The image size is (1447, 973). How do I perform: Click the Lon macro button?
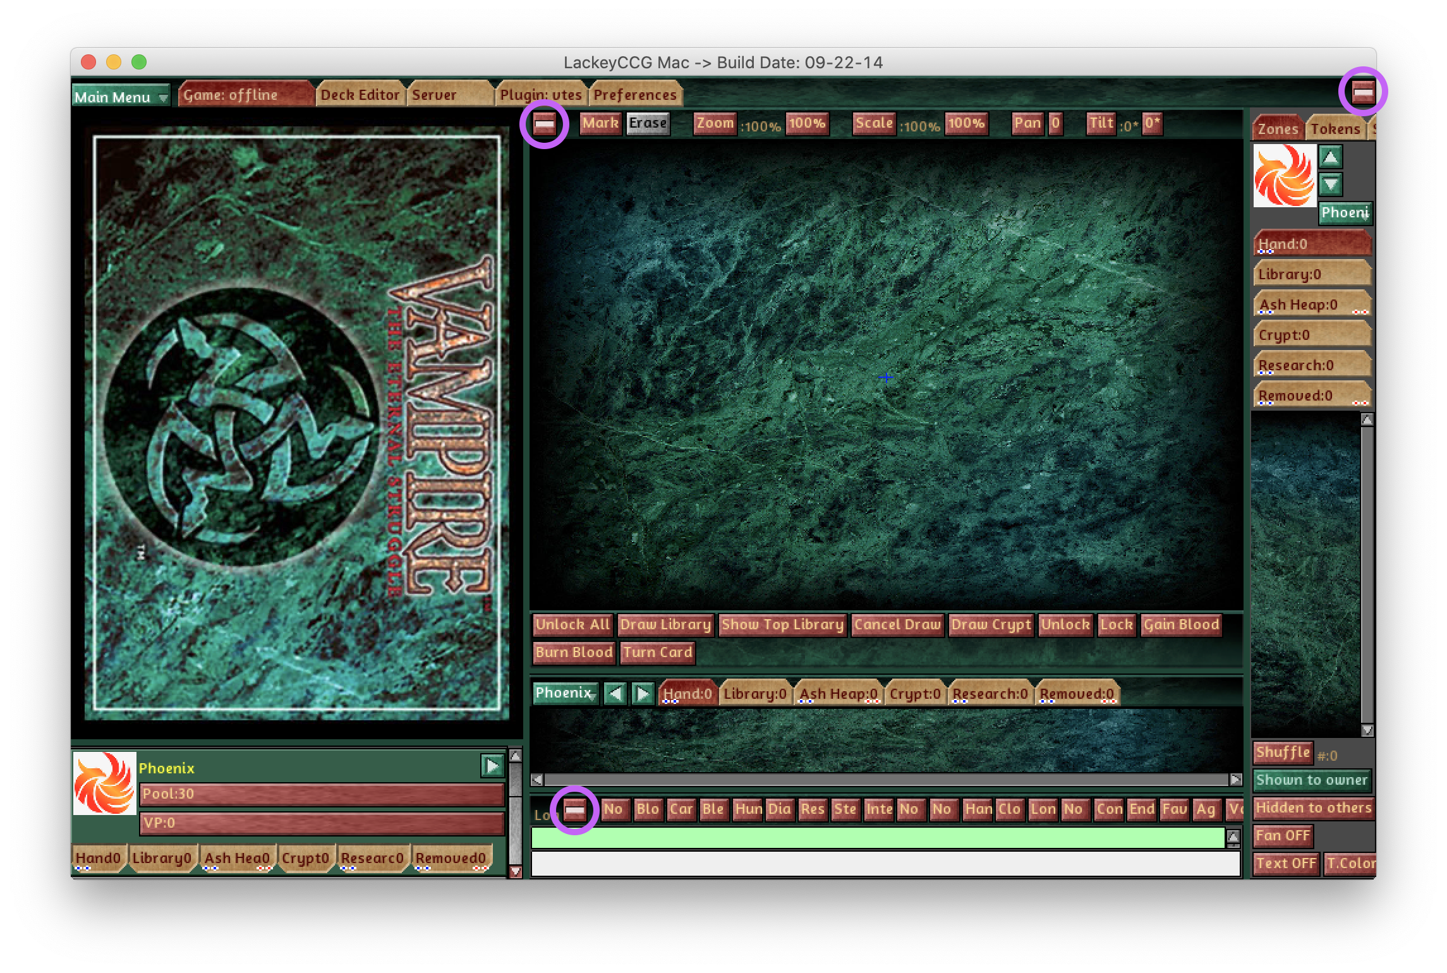pyautogui.click(x=1043, y=809)
